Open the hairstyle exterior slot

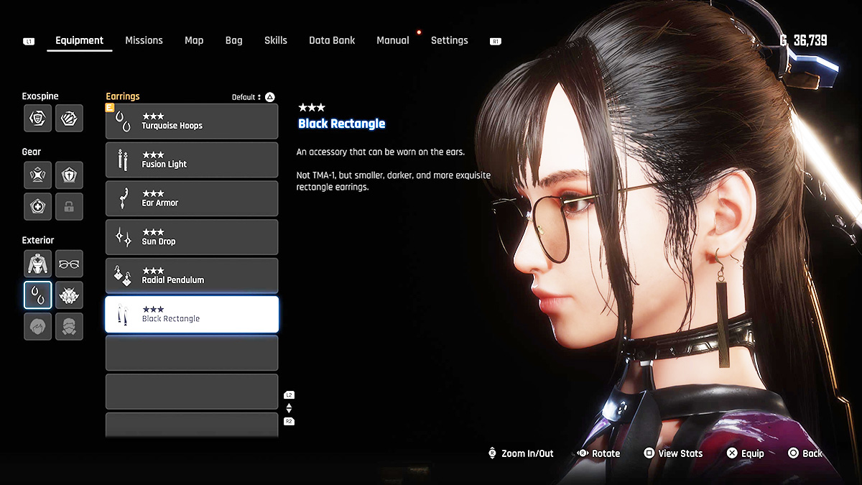click(37, 326)
